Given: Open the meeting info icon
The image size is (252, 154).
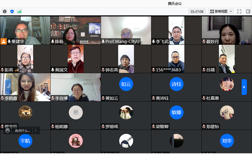Looking at the screenshot, I should (x=5, y=12).
